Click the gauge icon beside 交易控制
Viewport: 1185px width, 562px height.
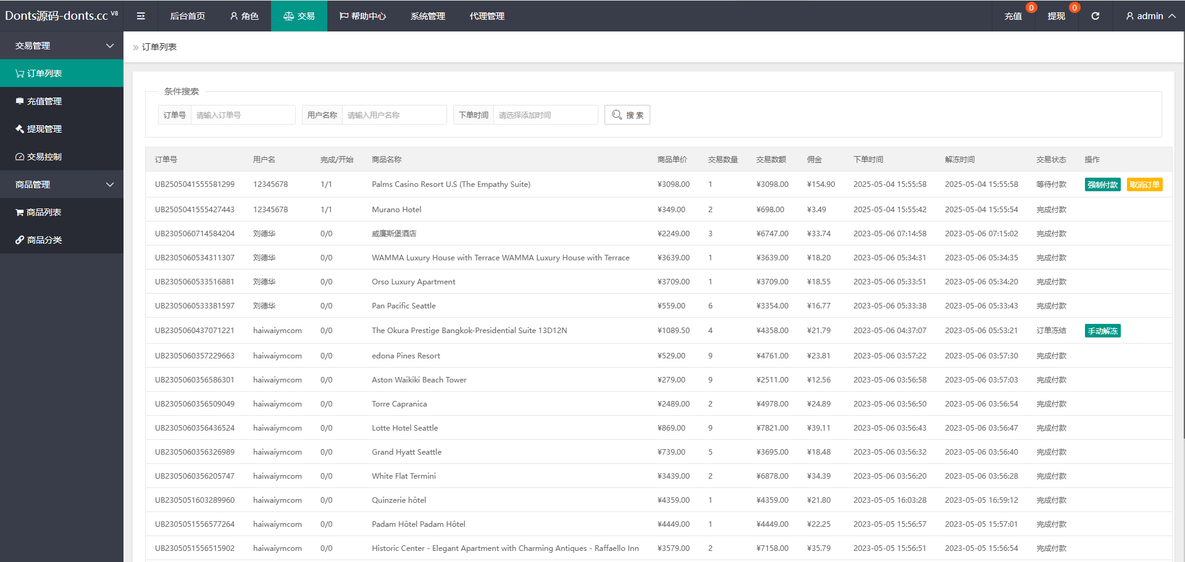(20, 157)
